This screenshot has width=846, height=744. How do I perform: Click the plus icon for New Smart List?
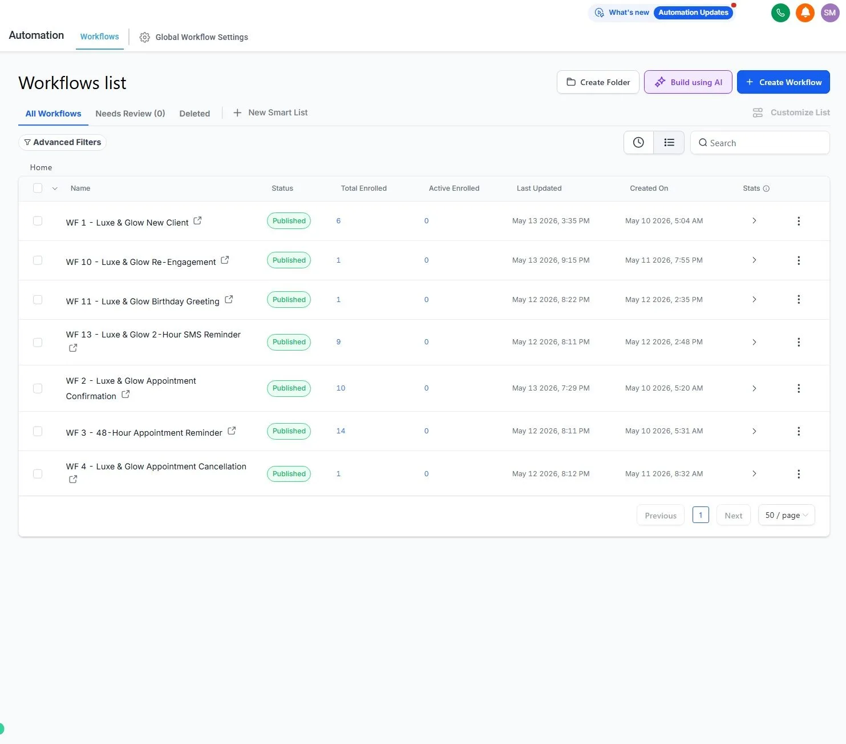click(x=237, y=113)
